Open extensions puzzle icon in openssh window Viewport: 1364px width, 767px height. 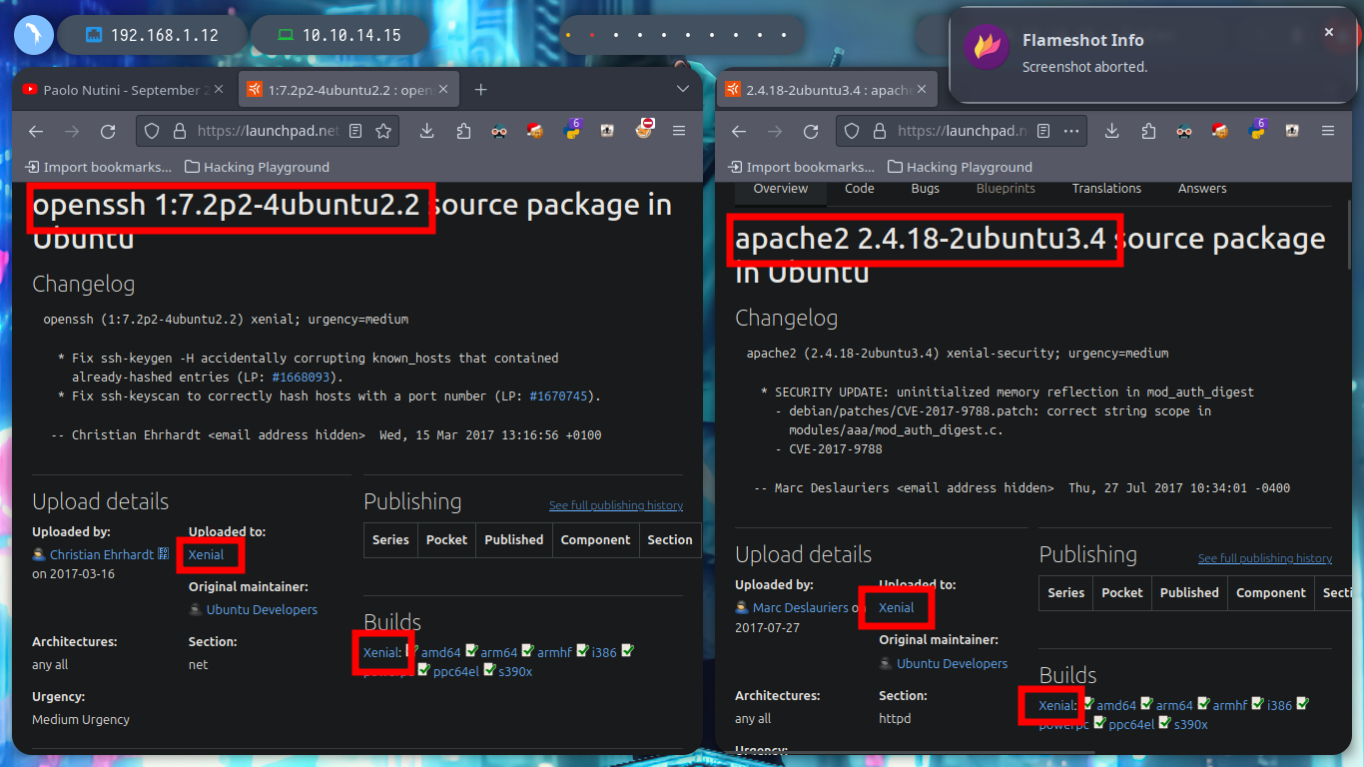[463, 131]
